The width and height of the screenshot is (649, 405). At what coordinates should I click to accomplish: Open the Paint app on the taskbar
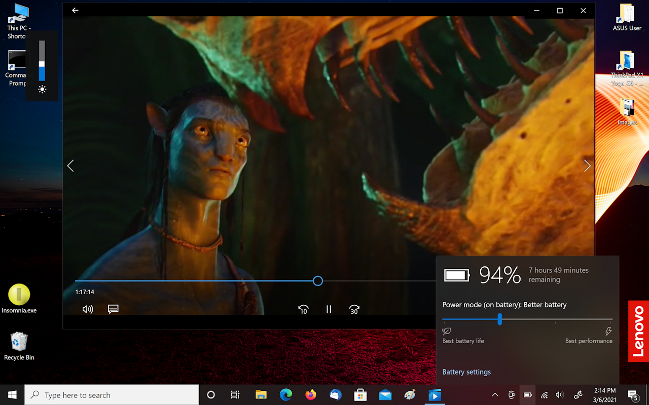[x=410, y=395]
